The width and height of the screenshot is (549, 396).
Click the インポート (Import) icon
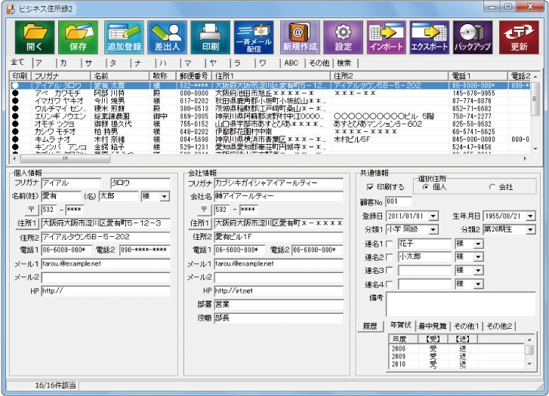[386, 35]
